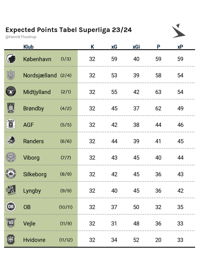199x261 pixels.
Task: Select the xP column header
Action: (x=180, y=47)
